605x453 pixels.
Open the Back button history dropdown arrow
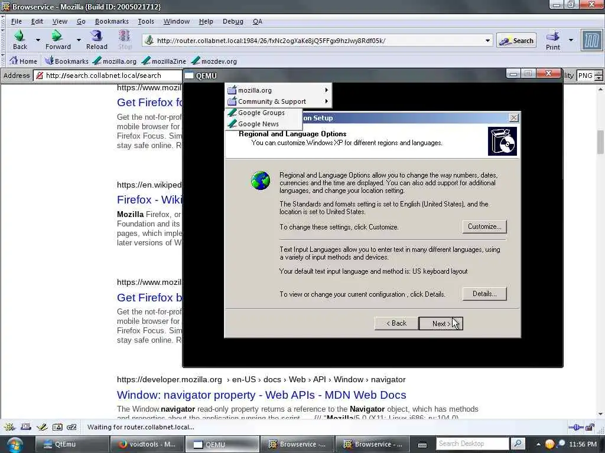(38, 40)
